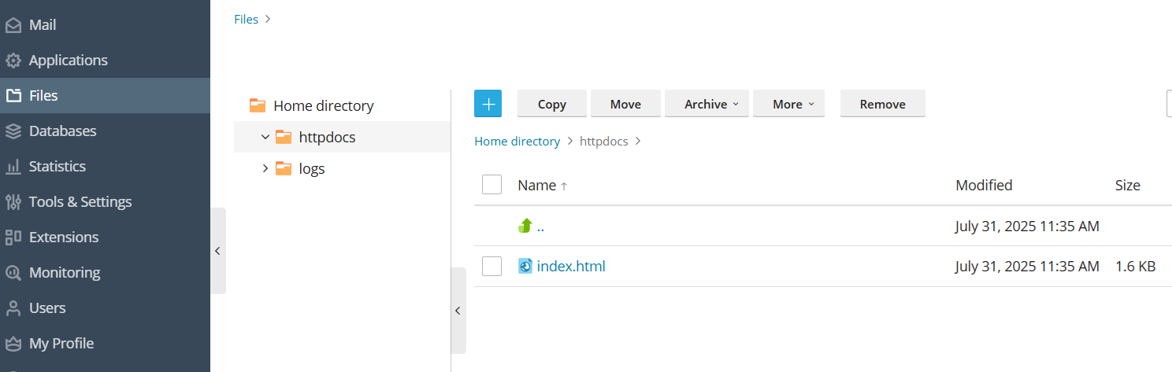Viewport: 1172px width, 372px height.
Task: Click the Monitoring magnifier icon
Action: click(13, 273)
